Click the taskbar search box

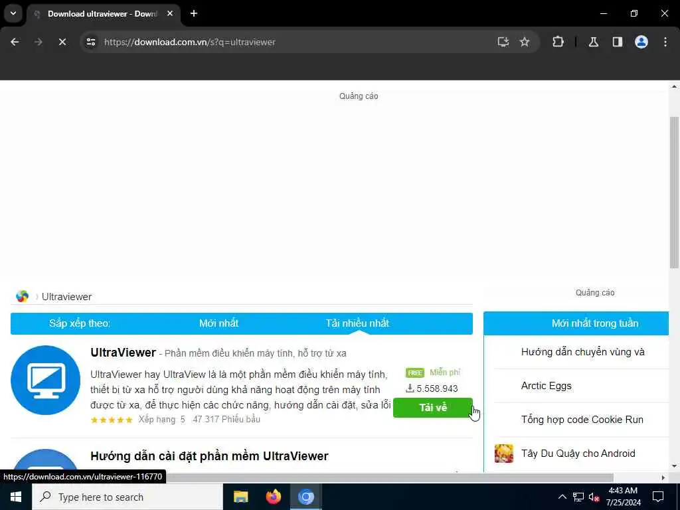tap(127, 497)
